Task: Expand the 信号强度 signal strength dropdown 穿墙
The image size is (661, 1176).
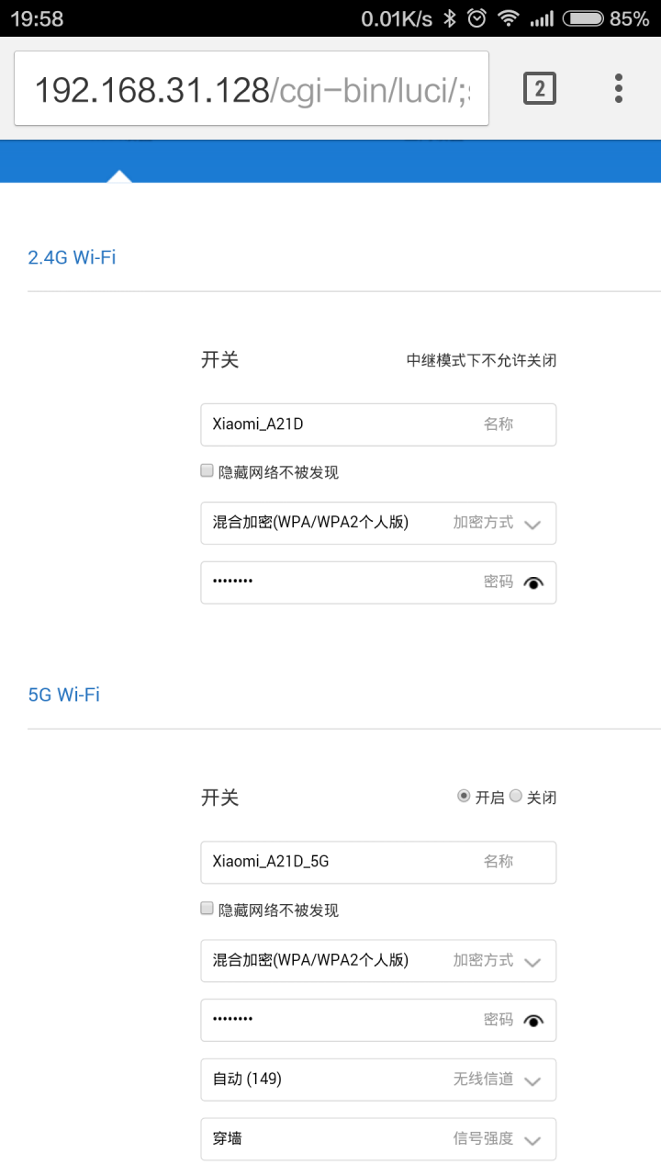Action: pos(378,1139)
